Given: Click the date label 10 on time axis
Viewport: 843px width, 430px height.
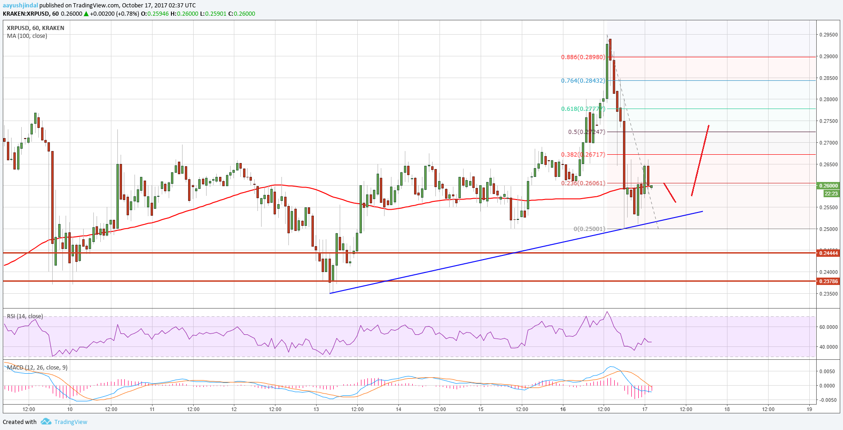Looking at the screenshot, I should point(70,409).
